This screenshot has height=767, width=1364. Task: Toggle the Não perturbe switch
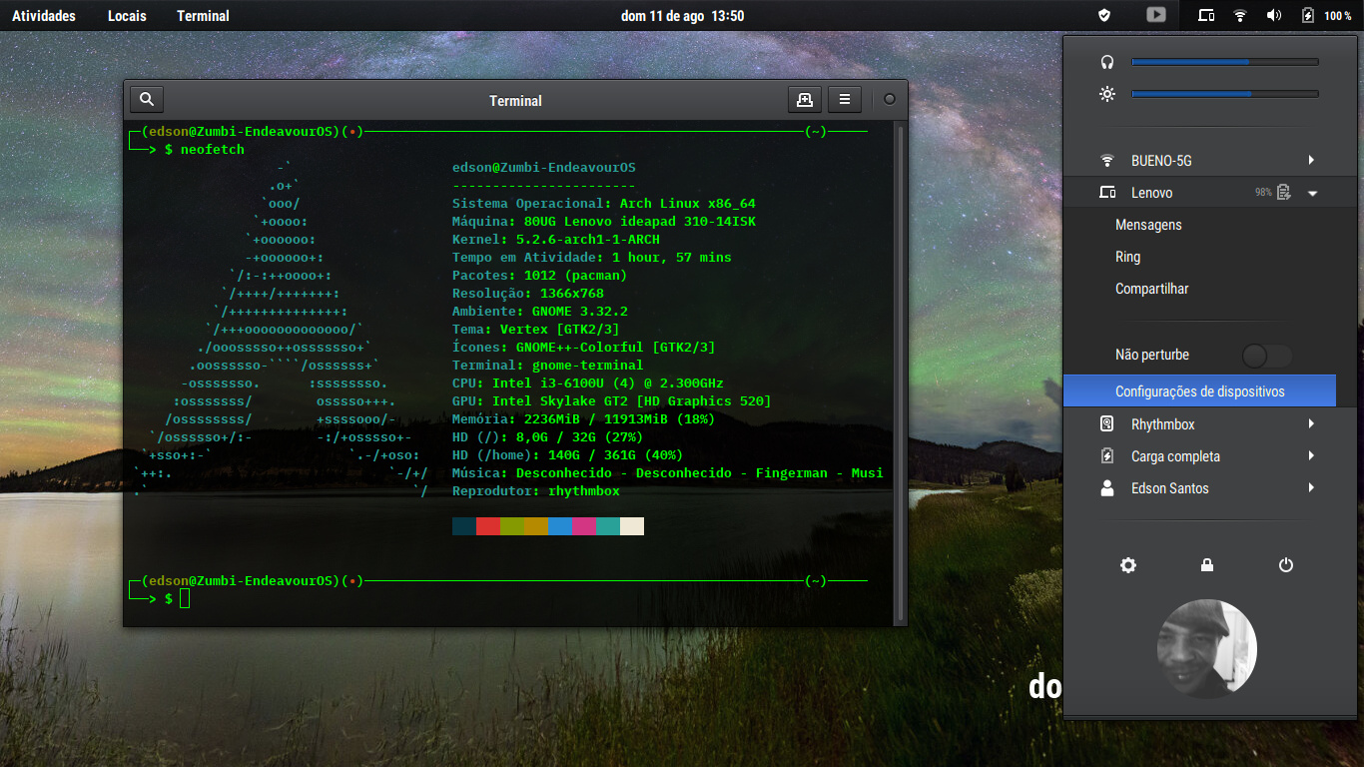pyautogui.click(x=1267, y=356)
